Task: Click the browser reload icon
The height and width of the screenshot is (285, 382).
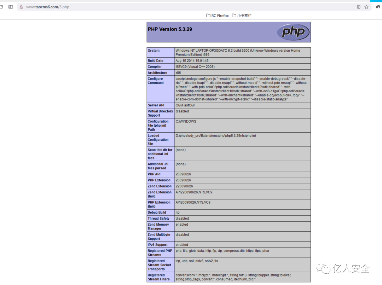Action: tap(1, 7)
